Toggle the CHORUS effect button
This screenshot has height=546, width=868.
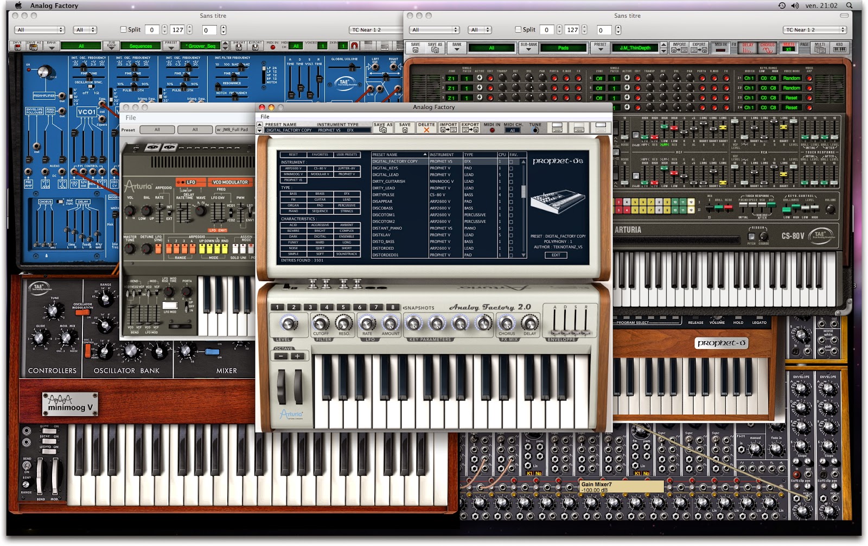767,48
